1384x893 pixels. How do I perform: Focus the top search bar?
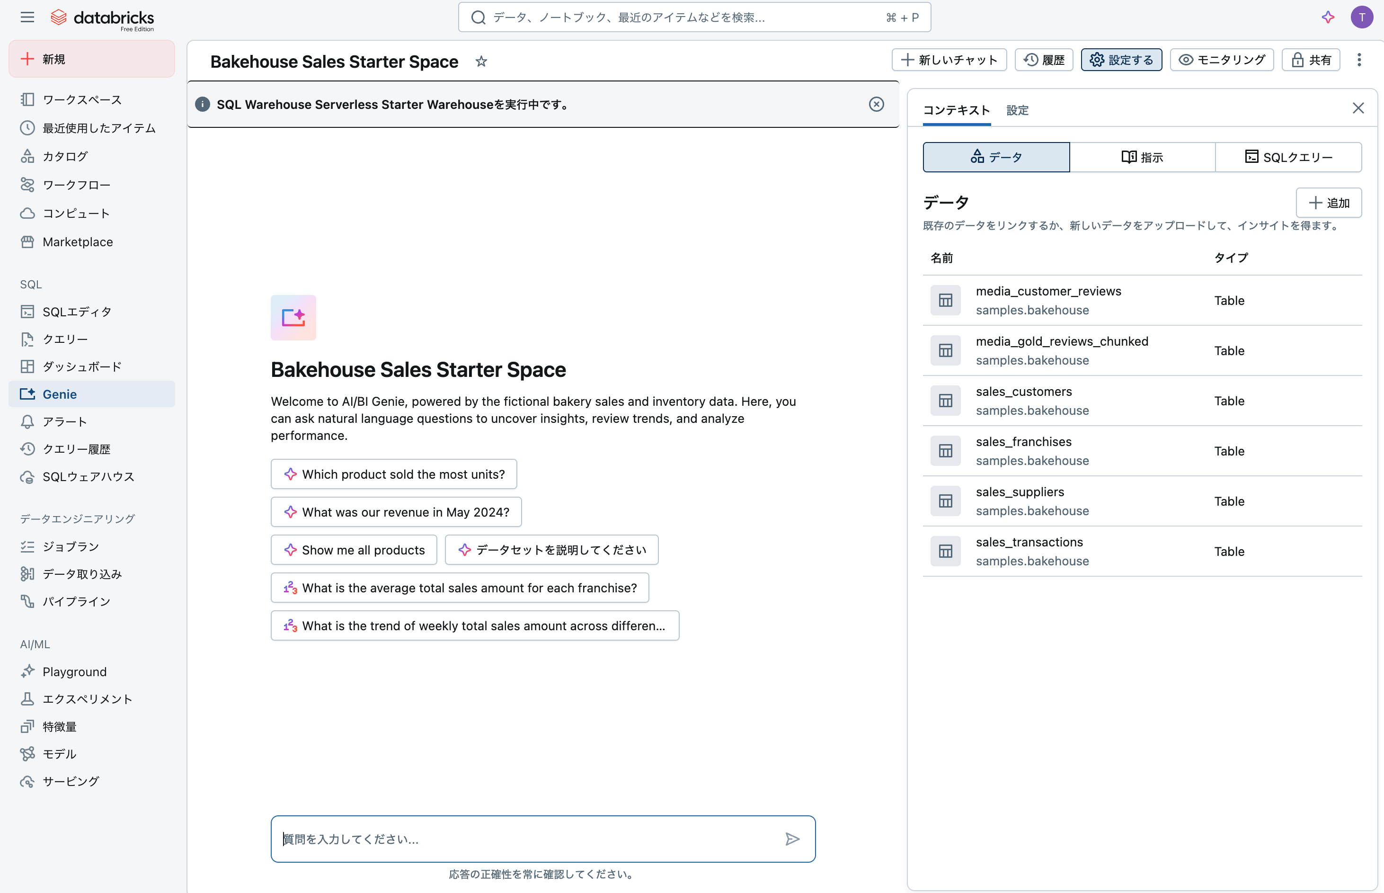coord(694,18)
